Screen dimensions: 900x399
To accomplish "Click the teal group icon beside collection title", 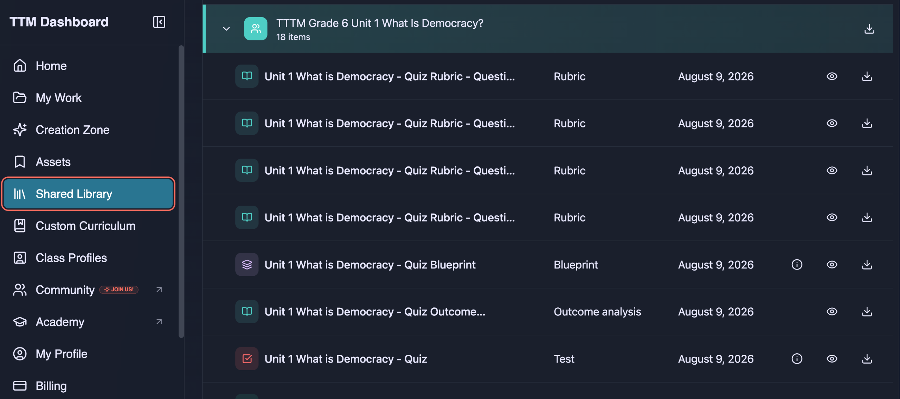I will coord(256,29).
